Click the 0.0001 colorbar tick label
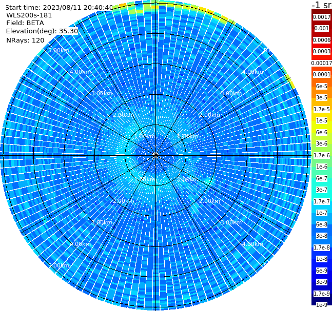Screen dimensions: 332x311 [322, 74]
